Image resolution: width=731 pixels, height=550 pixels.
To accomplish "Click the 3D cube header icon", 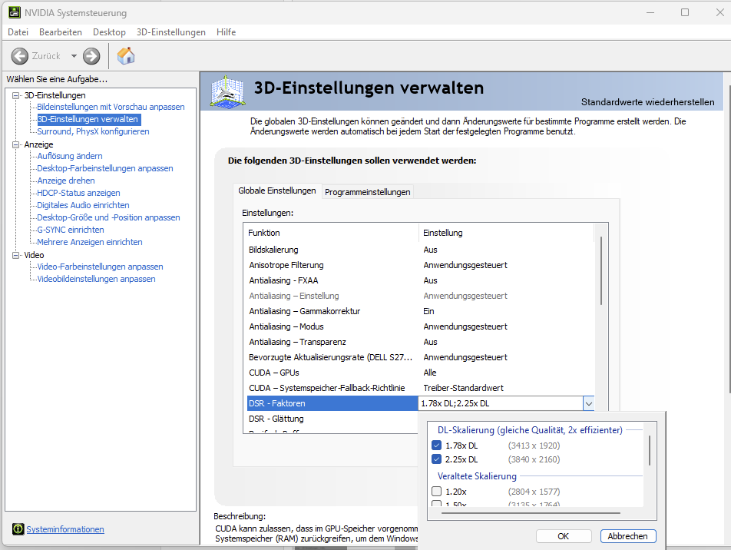I will [x=227, y=91].
